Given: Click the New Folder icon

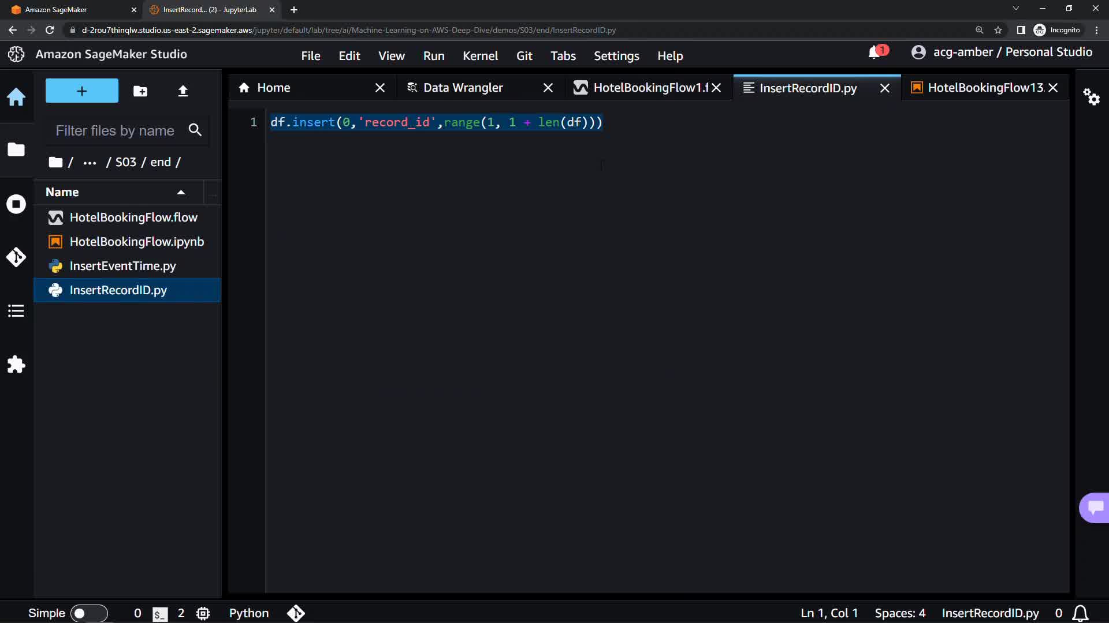Looking at the screenshot, I should pyautogui.click(x=140, y=91).
